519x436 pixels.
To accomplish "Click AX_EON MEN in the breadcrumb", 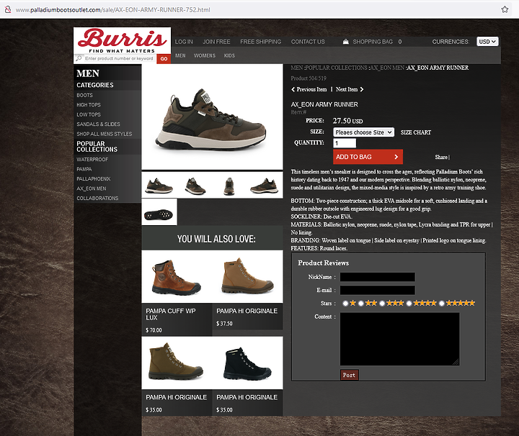I will click(x=388, y=68).
